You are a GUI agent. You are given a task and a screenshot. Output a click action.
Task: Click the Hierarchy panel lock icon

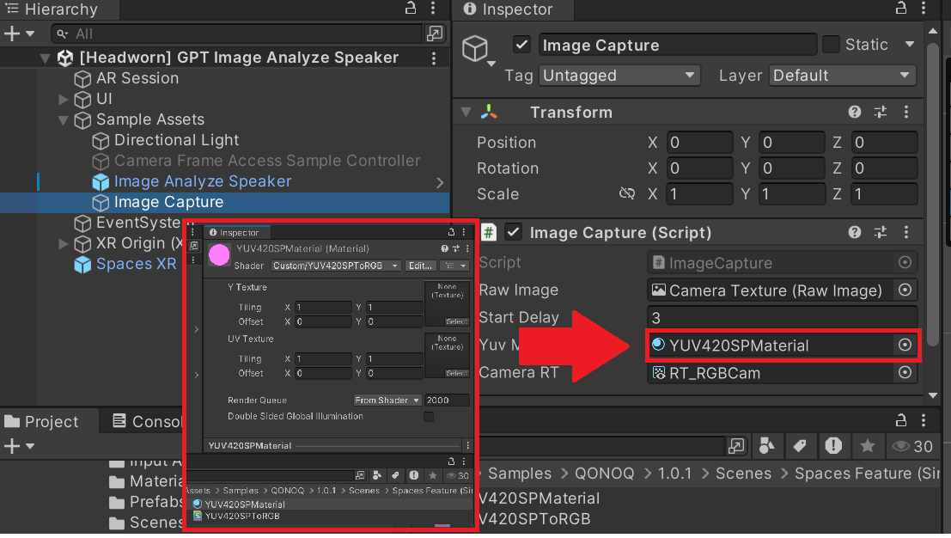(x=411, y=9)
